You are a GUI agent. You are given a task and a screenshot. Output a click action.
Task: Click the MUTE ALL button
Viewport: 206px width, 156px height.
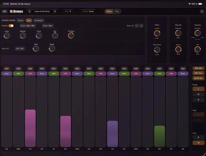click(x=198, y=78)
